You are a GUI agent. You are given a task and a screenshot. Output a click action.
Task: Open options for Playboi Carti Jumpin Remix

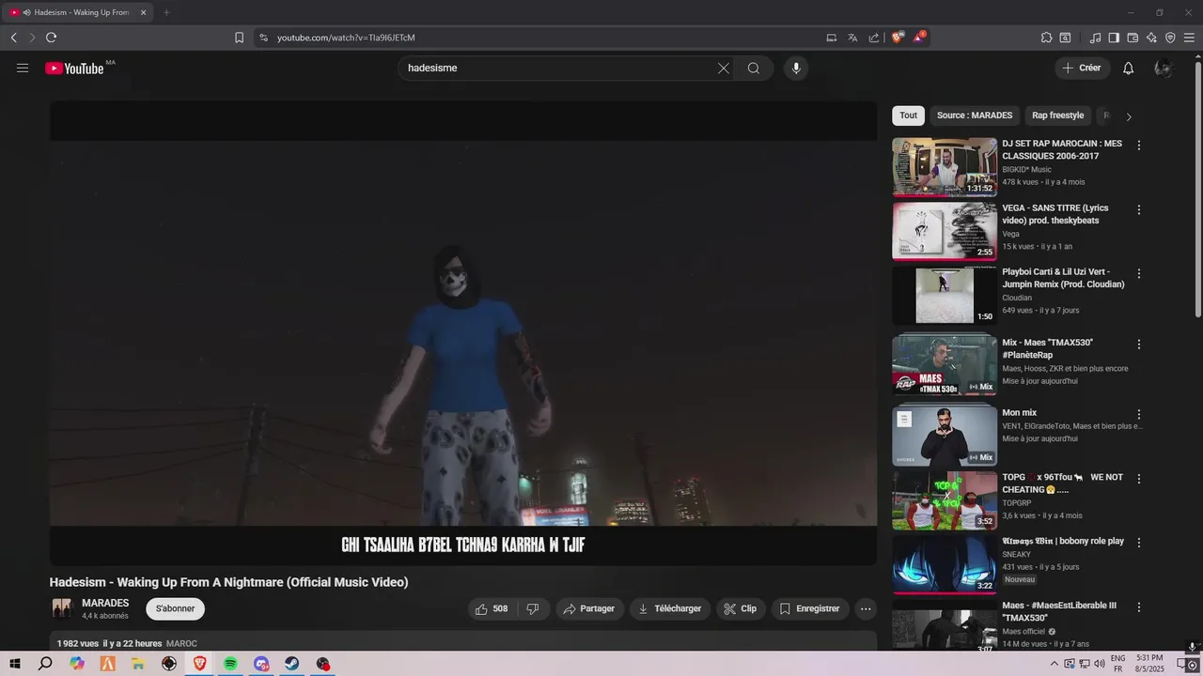click(1139, 273)
